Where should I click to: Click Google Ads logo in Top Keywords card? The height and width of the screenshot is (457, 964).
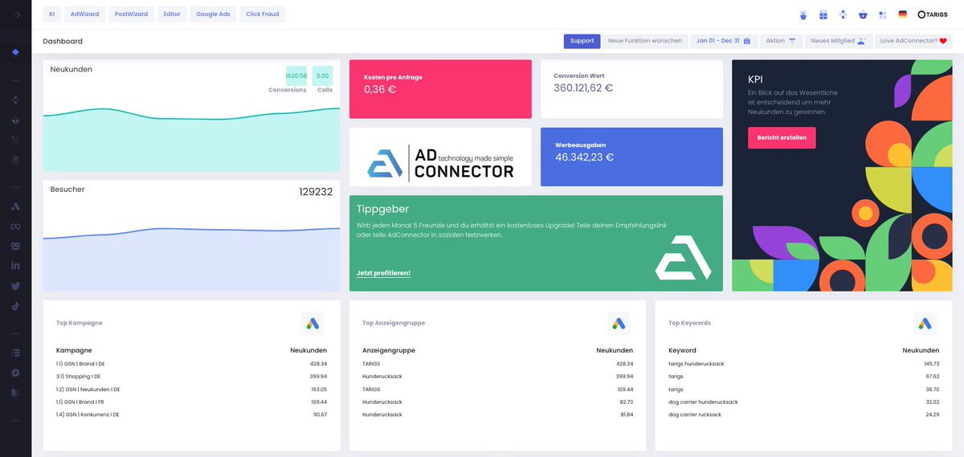[925, 324]
